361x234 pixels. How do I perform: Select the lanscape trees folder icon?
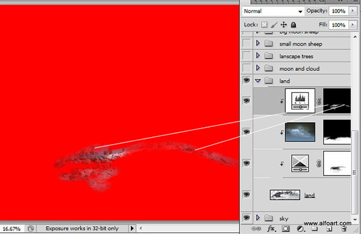click(268, 56)
